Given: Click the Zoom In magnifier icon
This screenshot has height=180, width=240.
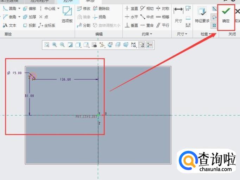Looking at the screenshot, I should point(55,45).
